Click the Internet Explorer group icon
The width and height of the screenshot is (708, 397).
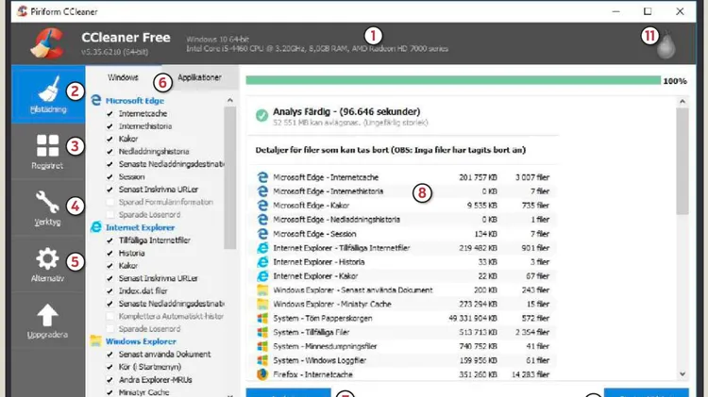pyautogui.click(x=96, y=227)
